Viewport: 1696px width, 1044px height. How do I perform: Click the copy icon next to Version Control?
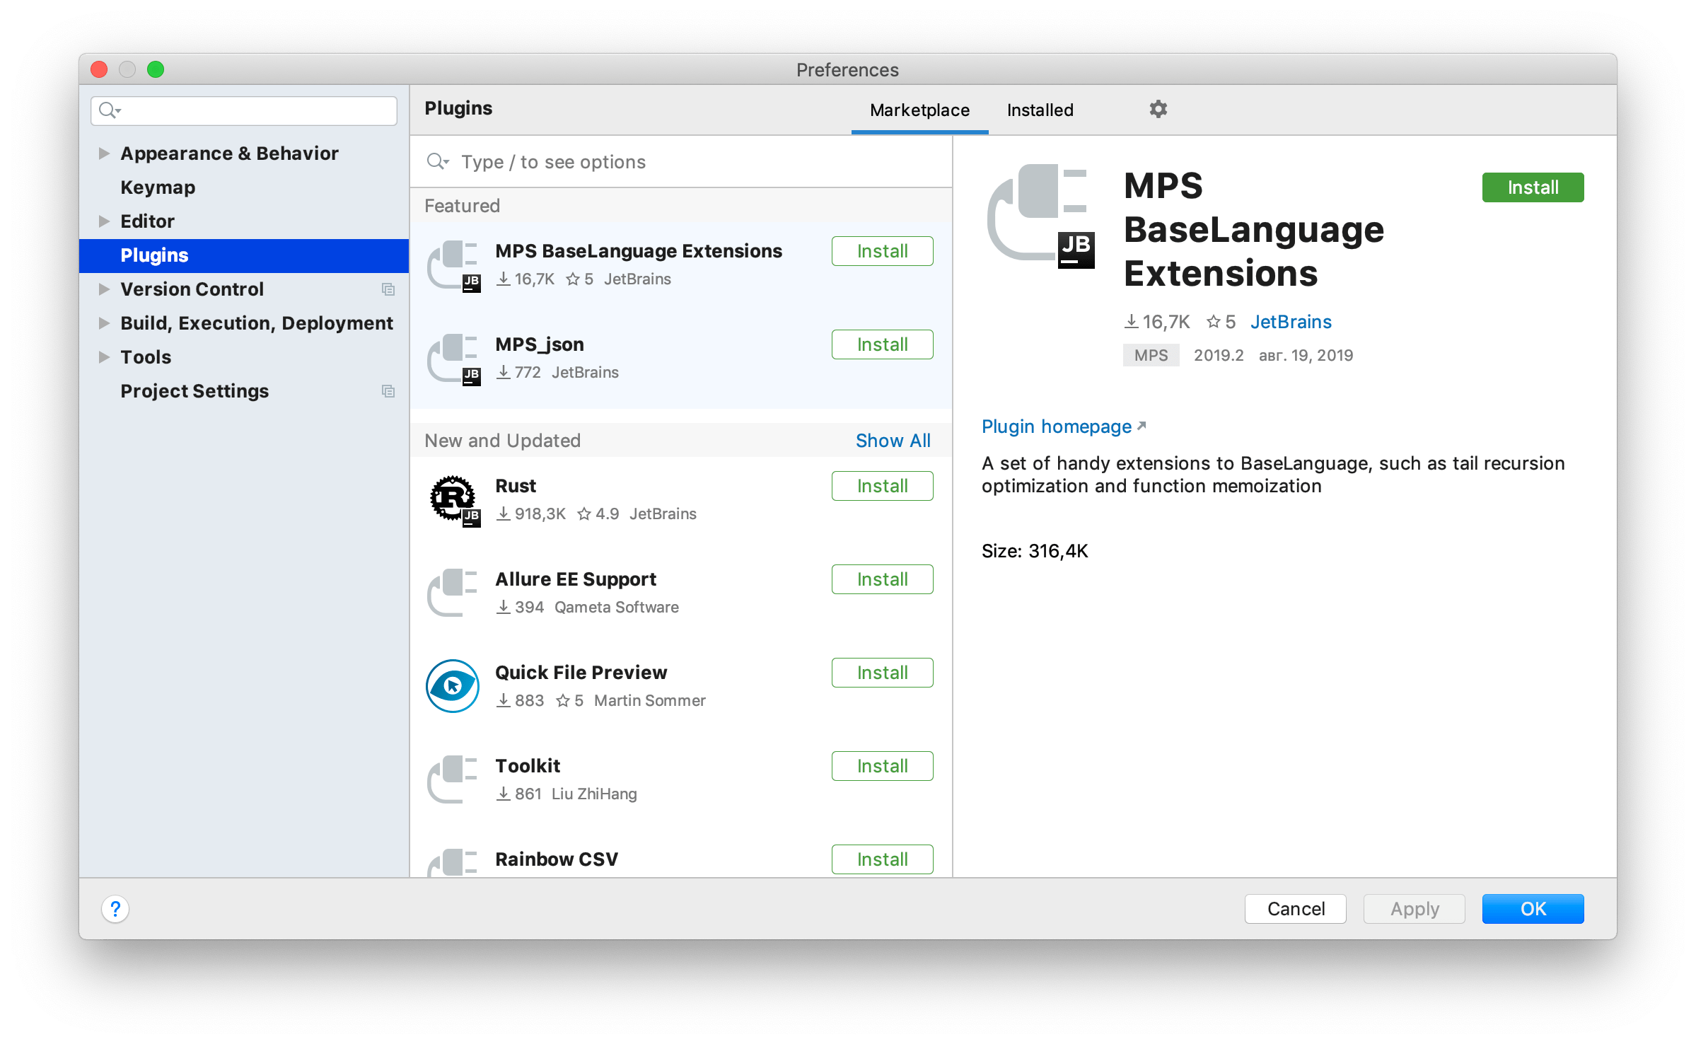click(x=388, y=289)
